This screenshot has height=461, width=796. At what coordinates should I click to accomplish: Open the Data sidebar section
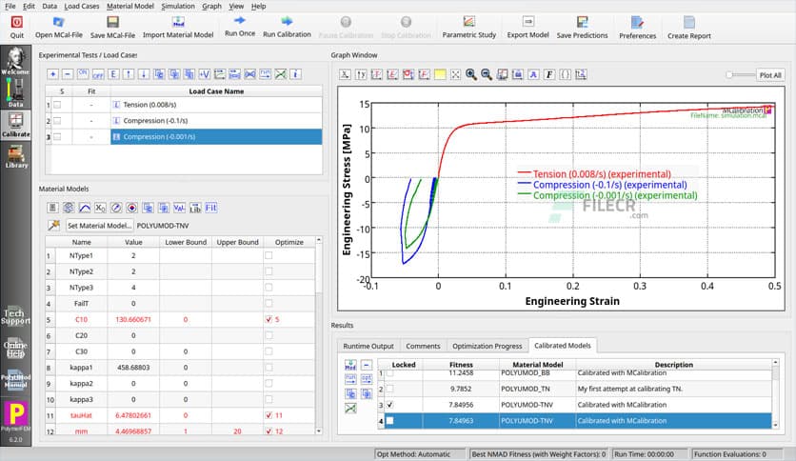point(16,93)
